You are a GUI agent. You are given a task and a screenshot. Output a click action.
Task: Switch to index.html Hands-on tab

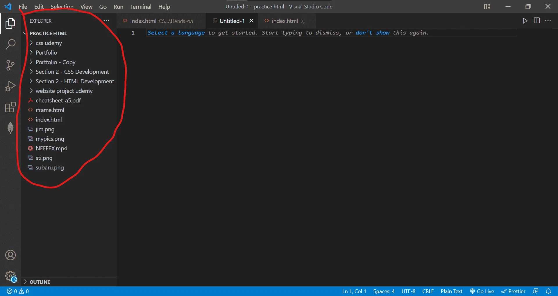(x=161, y=21)
